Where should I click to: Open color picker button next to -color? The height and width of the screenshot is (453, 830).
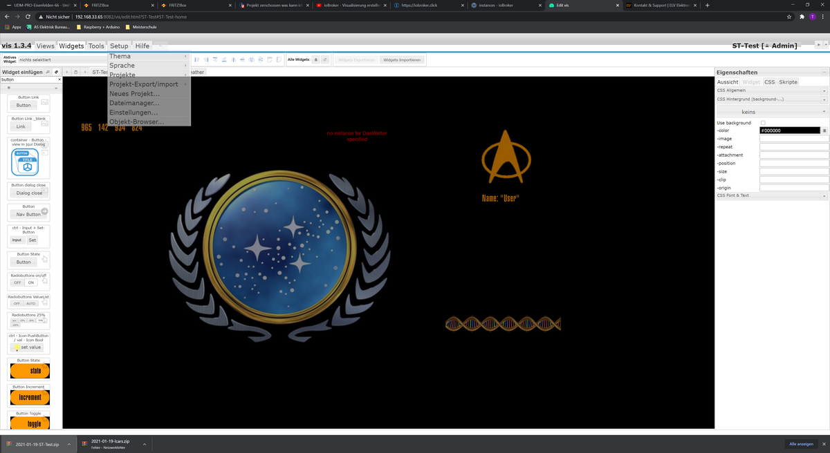tap(824, 131)
